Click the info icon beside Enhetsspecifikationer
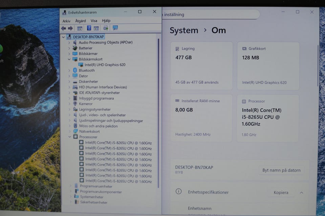Image resolution: width=325 pixels, height=216 pixels. 178,191
